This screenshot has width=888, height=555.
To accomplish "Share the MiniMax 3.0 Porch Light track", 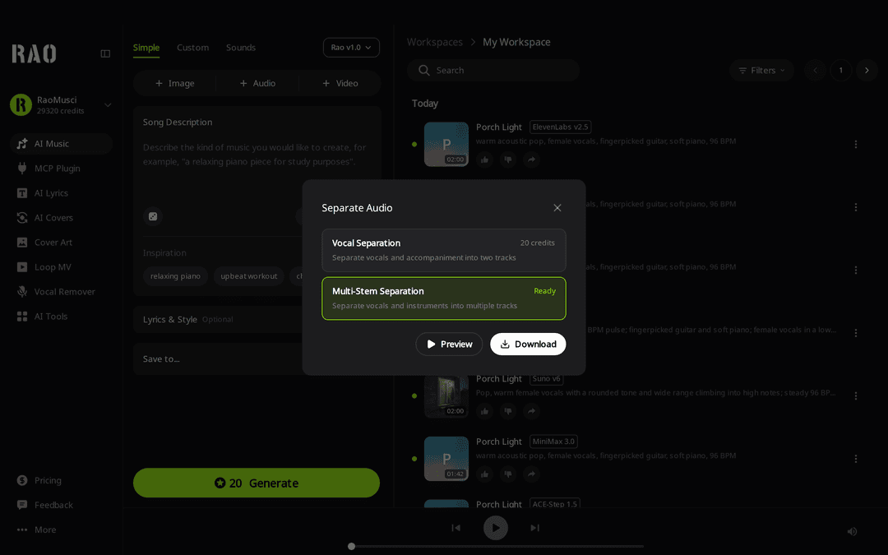I will point(531,474).
